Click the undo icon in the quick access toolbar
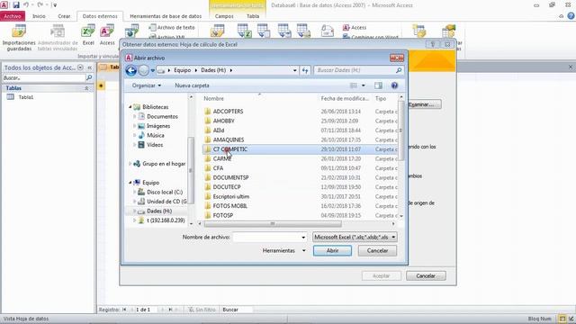 click(26, 5)
